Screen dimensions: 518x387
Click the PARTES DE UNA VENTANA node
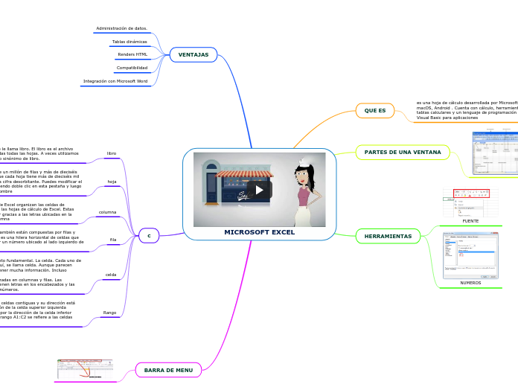pos(403,152)
